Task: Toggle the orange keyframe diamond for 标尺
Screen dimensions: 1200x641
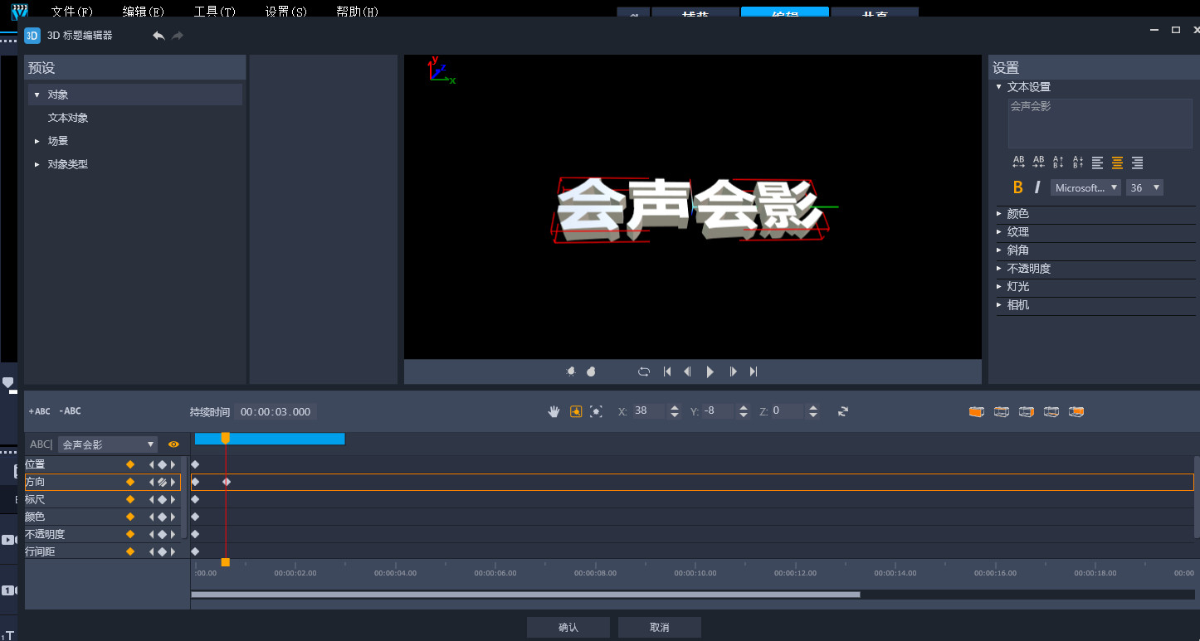Action: 129,499
